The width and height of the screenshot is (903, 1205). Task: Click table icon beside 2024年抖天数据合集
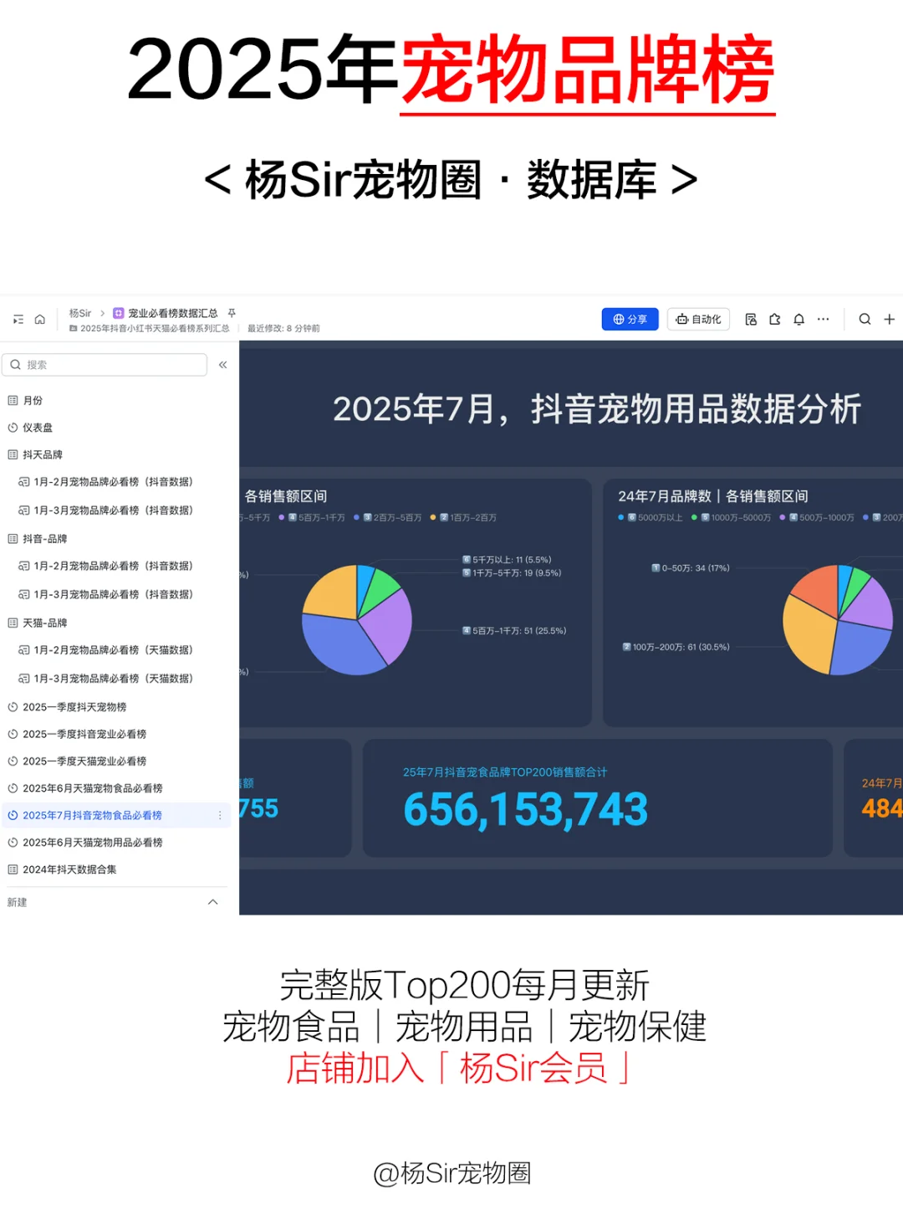[13, 869]
